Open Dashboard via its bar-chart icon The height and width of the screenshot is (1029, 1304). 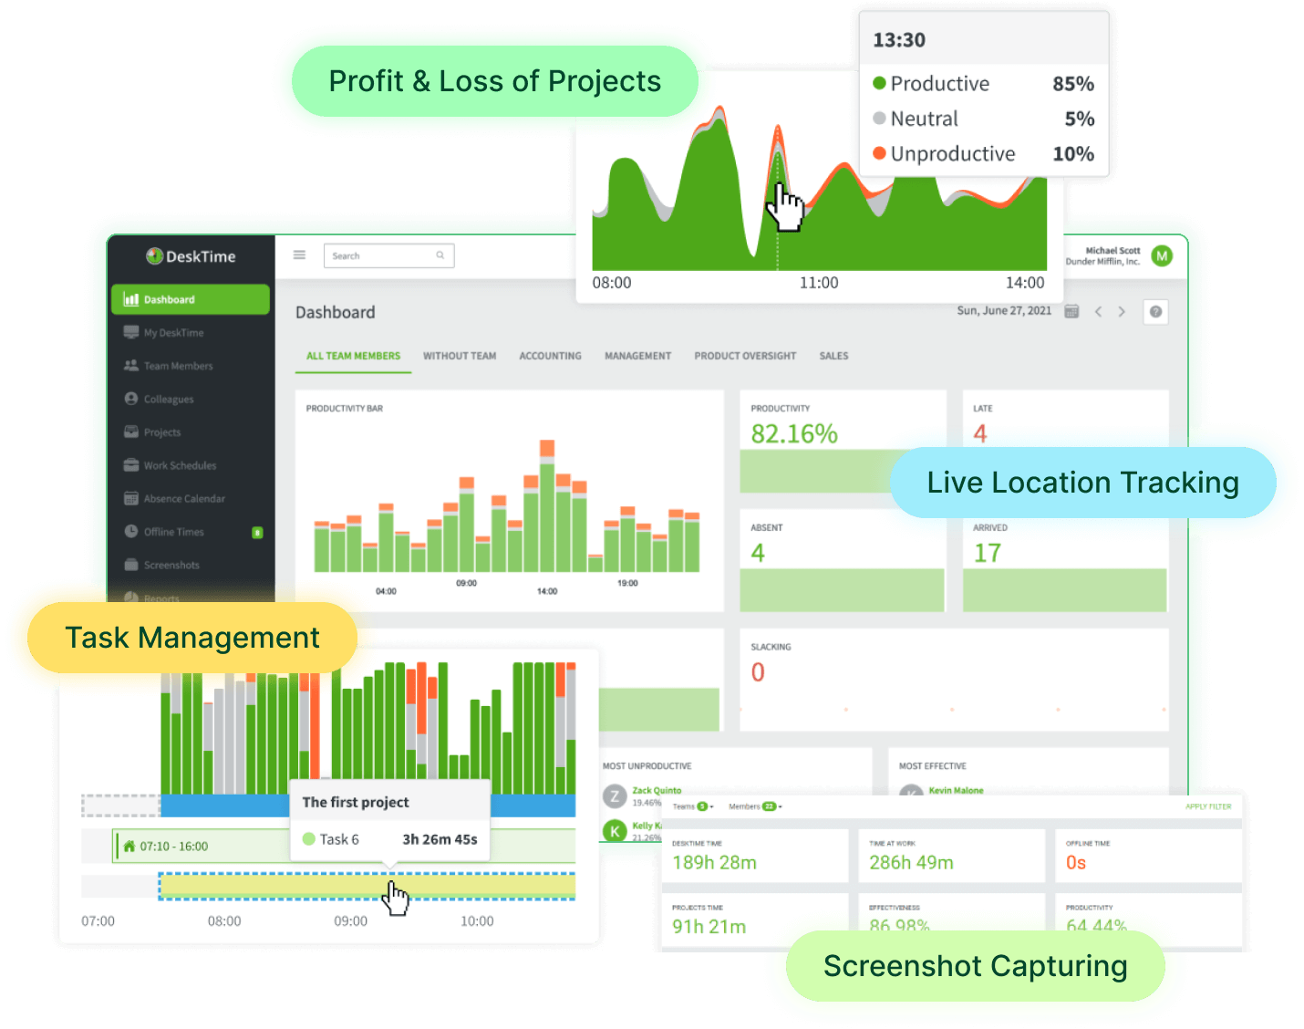131,299
